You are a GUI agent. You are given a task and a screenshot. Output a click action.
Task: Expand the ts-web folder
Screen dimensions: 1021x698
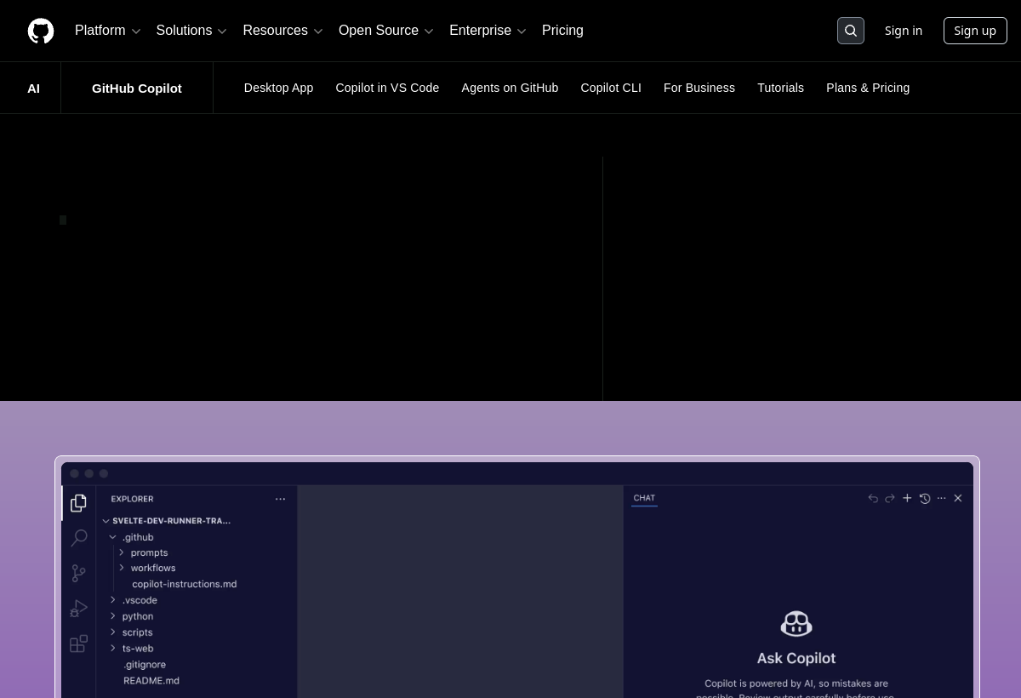132,648
